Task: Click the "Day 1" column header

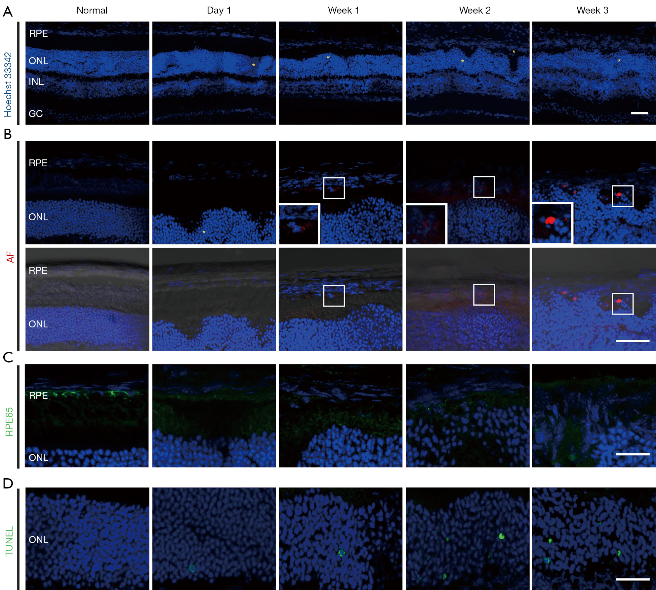Action: click(x=219, y=10)
